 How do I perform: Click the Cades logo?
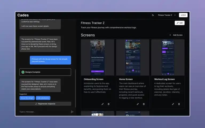23,15
